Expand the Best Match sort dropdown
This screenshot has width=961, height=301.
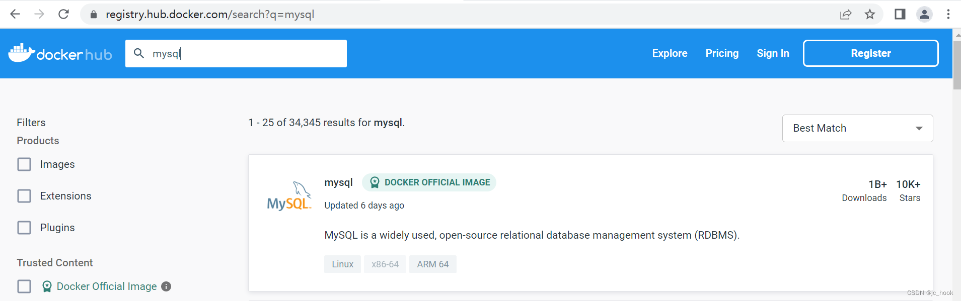pos(857,128)
